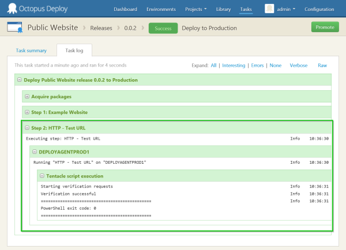Expand All log entries link
Viewport: 346px width, 250px height.
pyautogui.click(x=213, y=66)
